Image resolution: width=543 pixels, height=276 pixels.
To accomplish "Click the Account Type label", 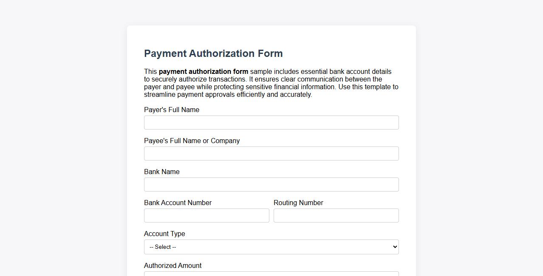I will point(164,234).
